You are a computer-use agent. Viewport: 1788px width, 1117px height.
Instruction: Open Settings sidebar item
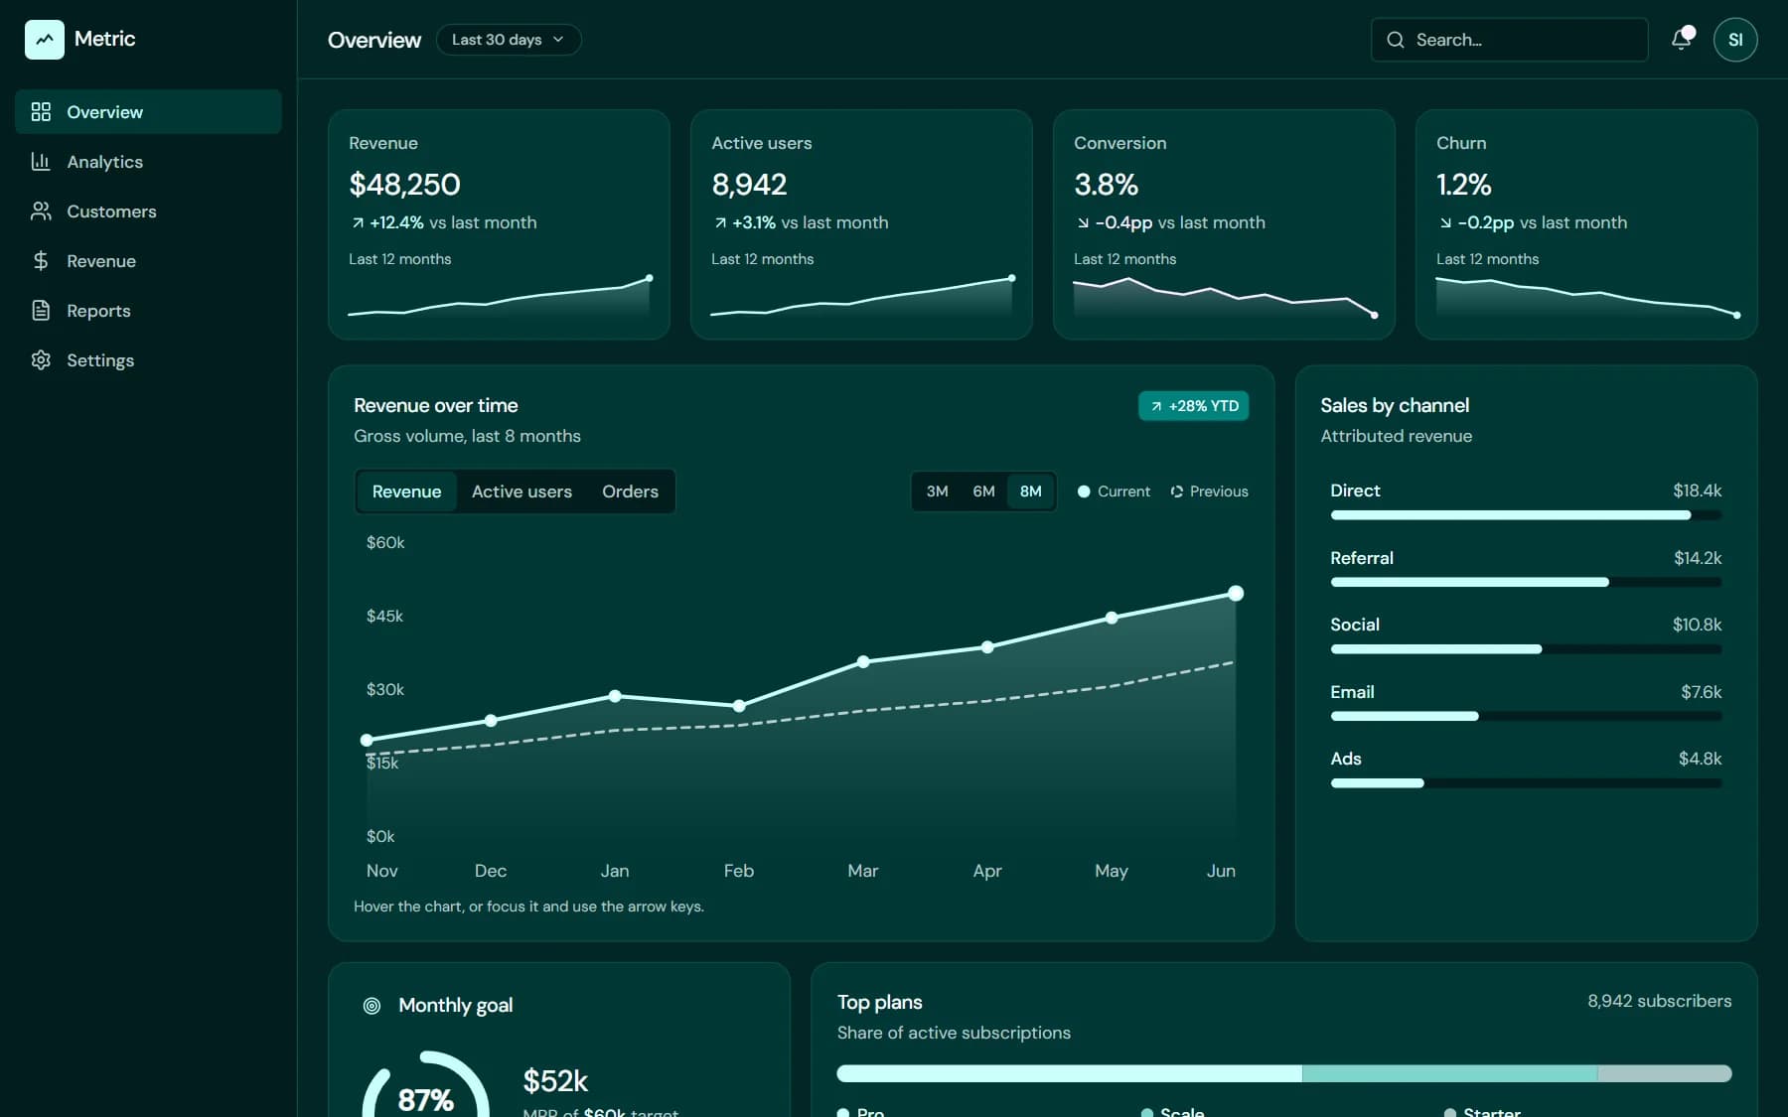(x=148, y=360)
